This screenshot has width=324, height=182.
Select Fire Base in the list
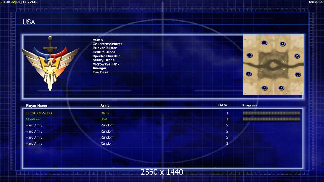pyautogui.click(x=100, y=72)
